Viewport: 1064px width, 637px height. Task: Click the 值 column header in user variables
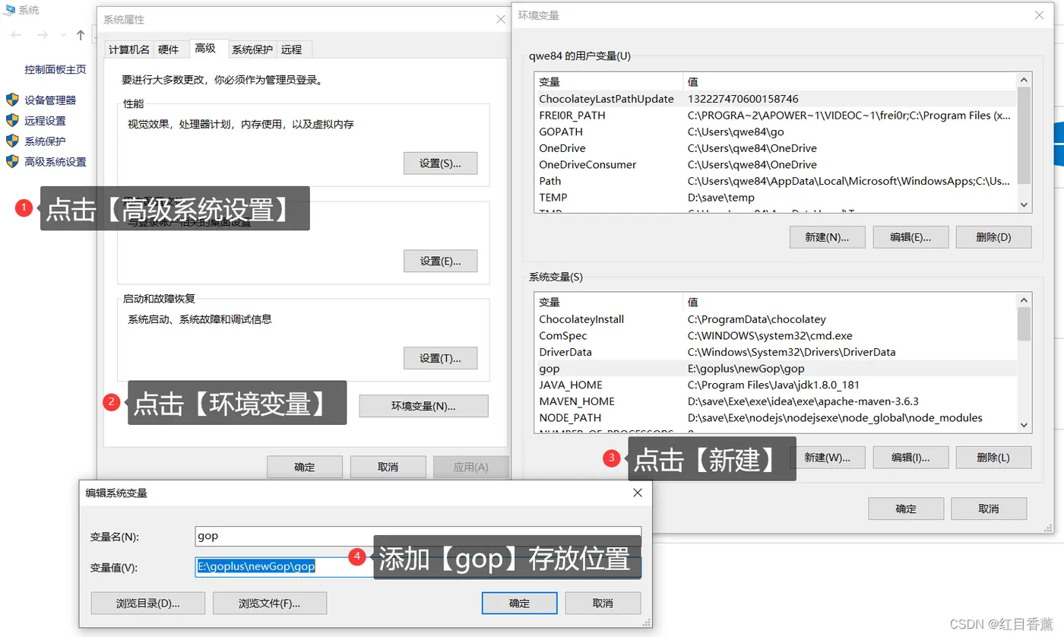click(850, 81)
